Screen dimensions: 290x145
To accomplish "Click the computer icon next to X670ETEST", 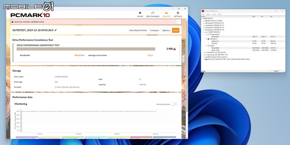I will [204, 18].
